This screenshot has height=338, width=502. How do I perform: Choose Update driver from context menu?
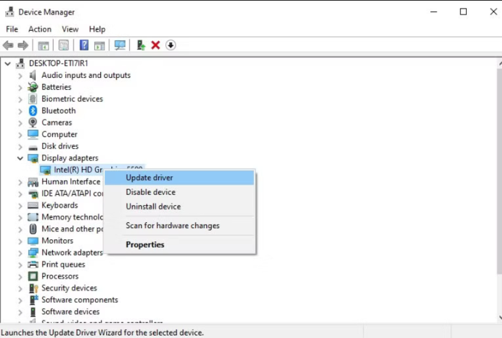coord(149,177)
